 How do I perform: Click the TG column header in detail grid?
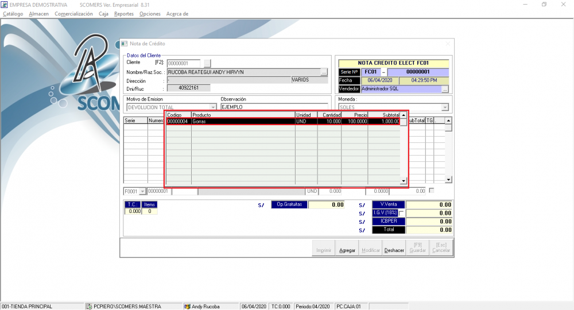429,121
